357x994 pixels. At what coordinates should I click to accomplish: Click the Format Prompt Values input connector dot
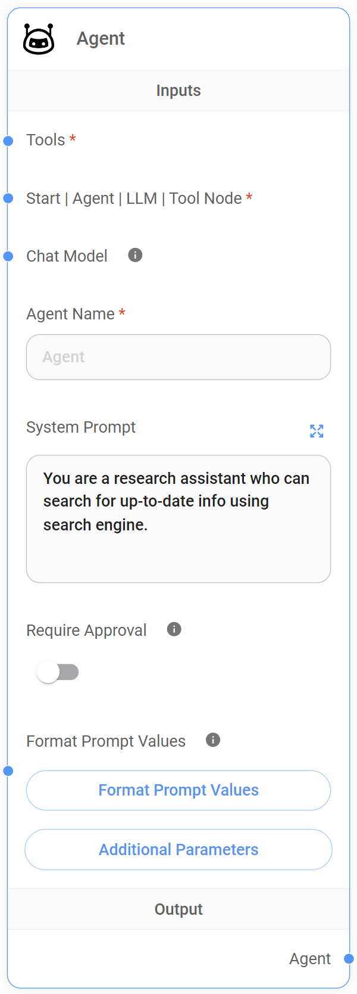8,771
